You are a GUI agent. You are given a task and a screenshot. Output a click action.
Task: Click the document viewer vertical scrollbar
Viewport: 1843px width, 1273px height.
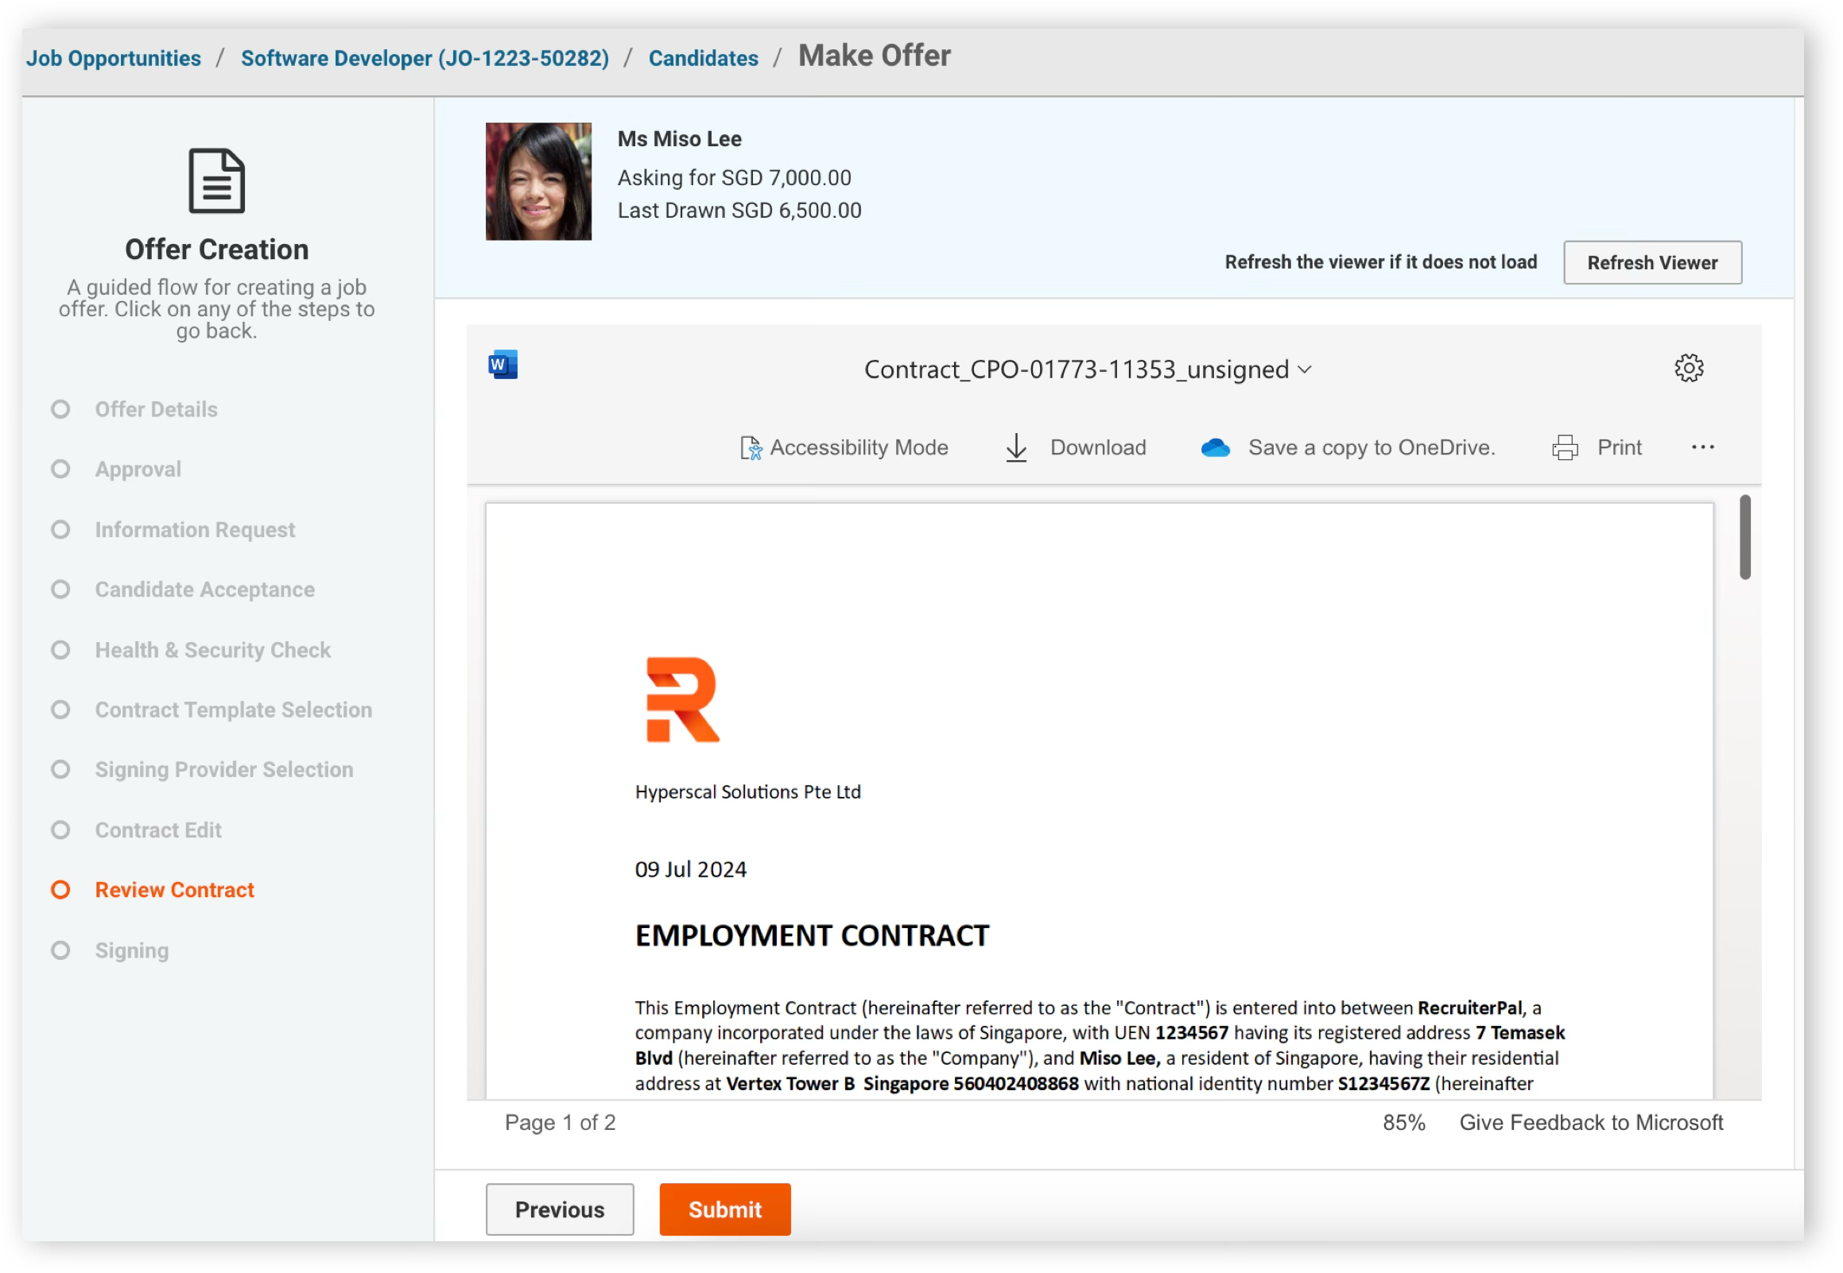[1744, 538]
